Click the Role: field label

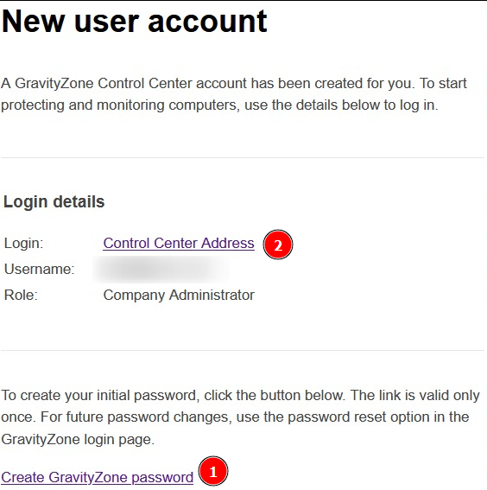(x=21, y=295)
